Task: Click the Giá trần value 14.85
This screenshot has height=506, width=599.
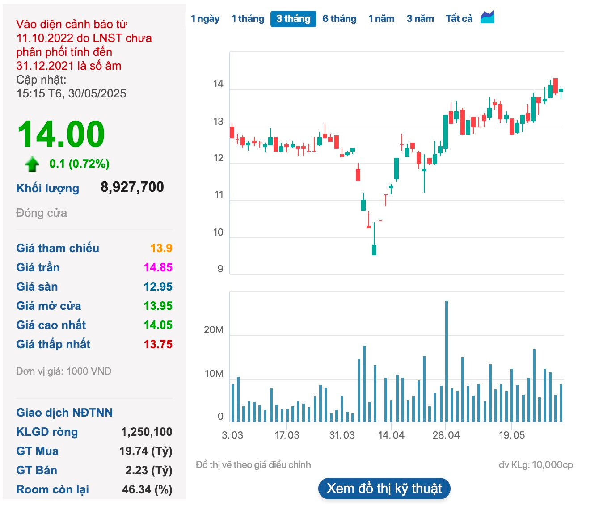Action: coord(158,267)
